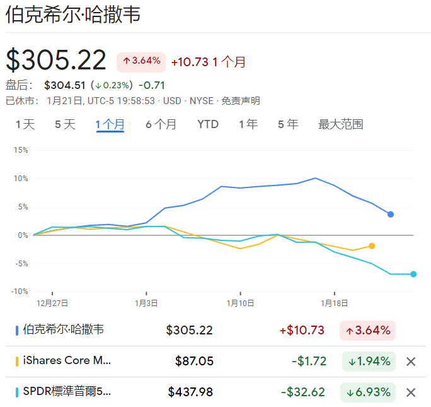
Task: Click the 1月3日 x-axis date label
Action: (146, 304)
